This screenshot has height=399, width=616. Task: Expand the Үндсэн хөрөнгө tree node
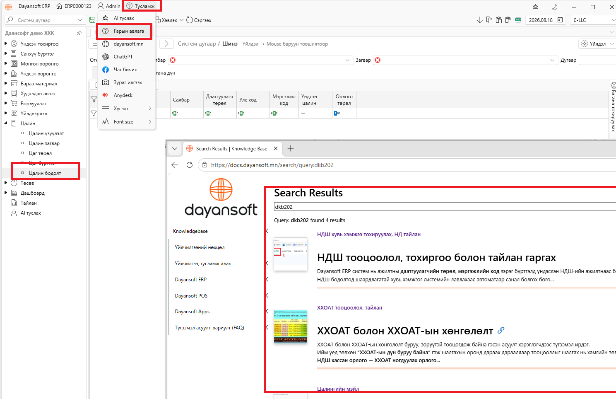point(6,73)
